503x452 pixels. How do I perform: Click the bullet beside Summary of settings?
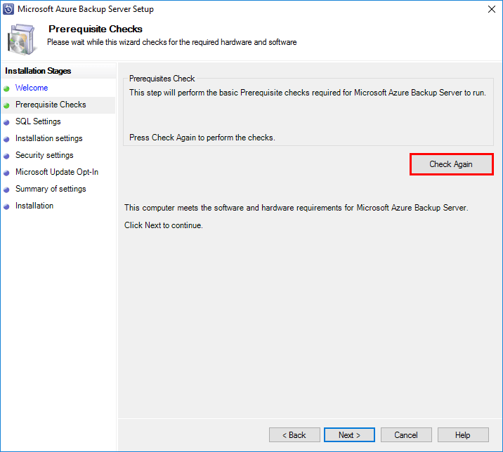7,190
